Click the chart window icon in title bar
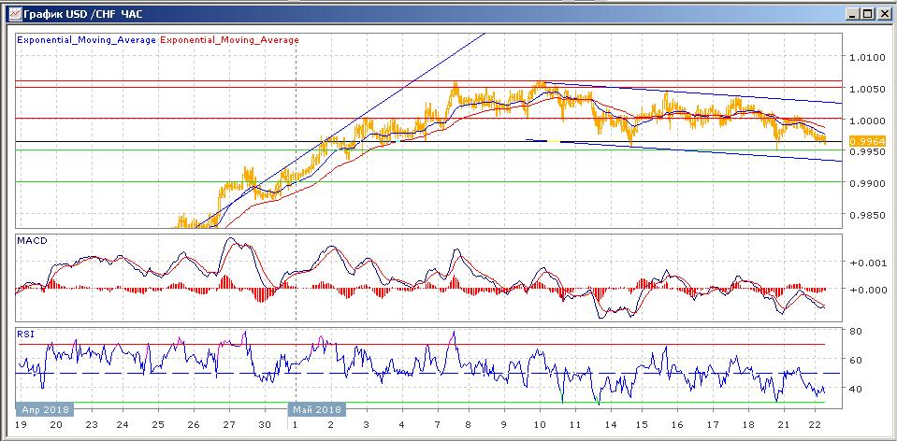This screenshot has height=441, width=897. [x=16, y=12]
